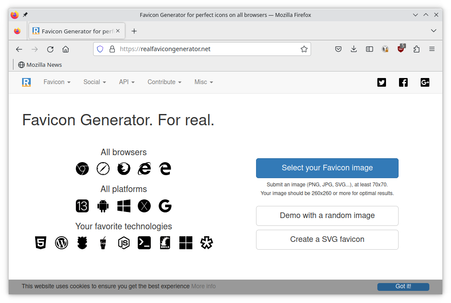451x303 pixels.
Task: Click Demo with a random image
Action: tap(327, 215)
